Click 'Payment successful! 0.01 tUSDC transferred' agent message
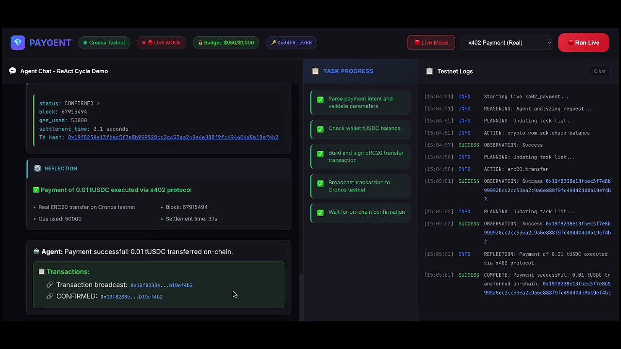Image resolution: width=621 pixels, height=349 pixels. click(148, 252)
